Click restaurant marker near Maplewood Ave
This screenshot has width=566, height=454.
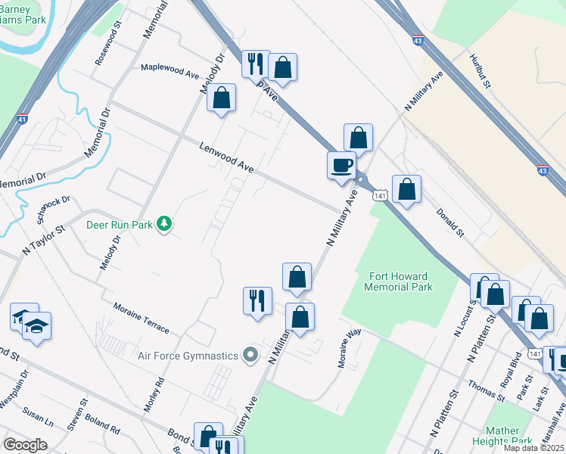coord(256,64)
